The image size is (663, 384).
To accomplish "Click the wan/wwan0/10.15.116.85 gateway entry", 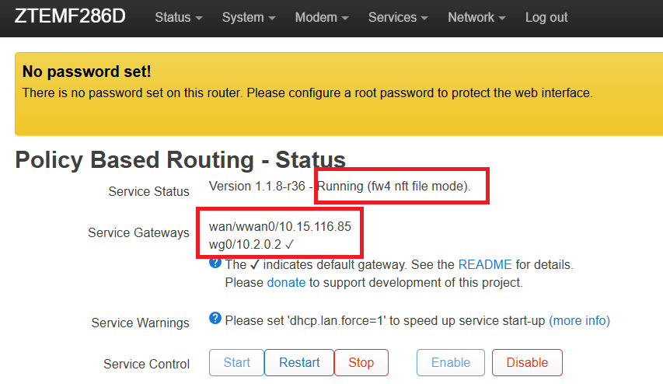I will 280,227.
